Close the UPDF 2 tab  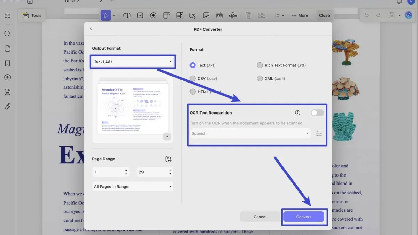pyautogui.click(x=102, y=1)
